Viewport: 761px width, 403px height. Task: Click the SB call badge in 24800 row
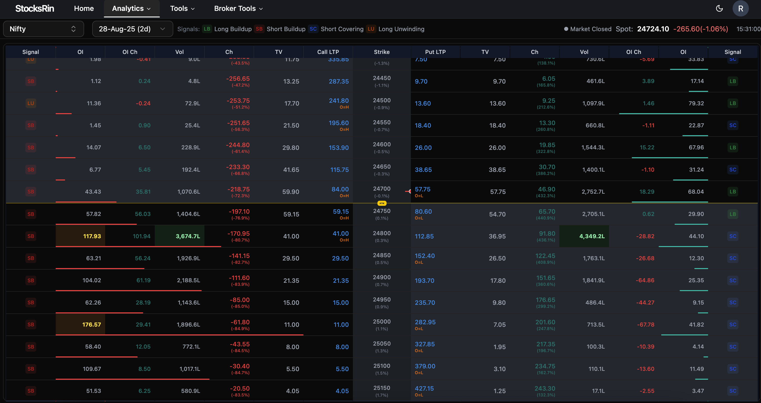click(31, 236)
